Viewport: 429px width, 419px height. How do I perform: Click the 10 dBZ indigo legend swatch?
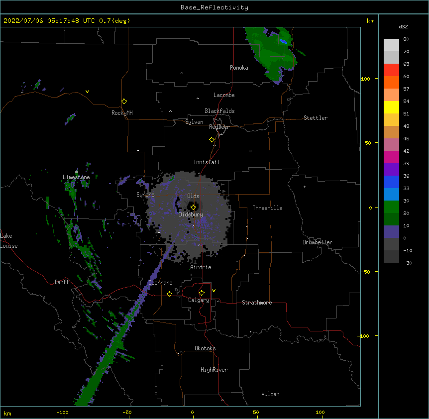[391, 232]
